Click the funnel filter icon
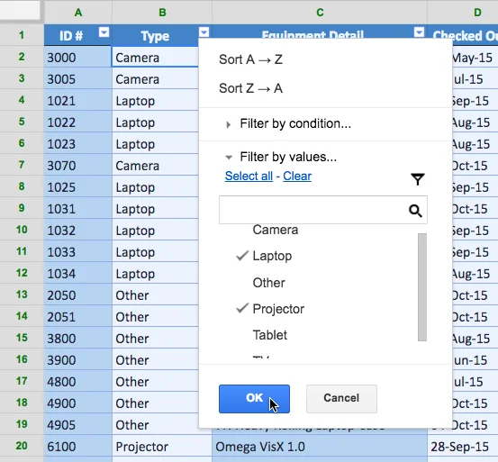 click(x=417, y=179)
